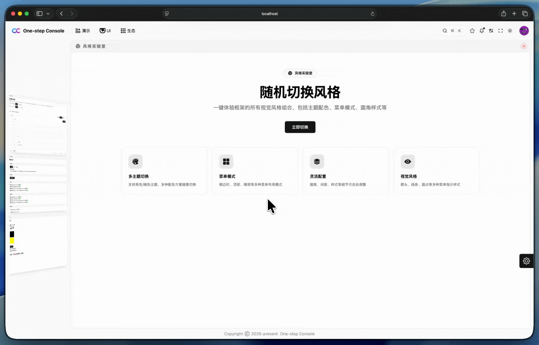This screenshot has height=345, width=539.
Task: Go forward with Safari forward arrow
Action: (72, 14)
